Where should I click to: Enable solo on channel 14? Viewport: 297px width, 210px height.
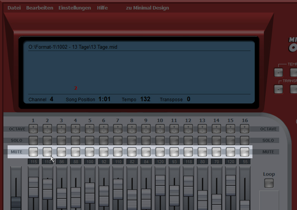(216, 140)
